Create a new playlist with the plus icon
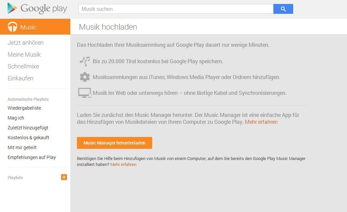The height and width of the screenshot is (212, 347). 64,177
